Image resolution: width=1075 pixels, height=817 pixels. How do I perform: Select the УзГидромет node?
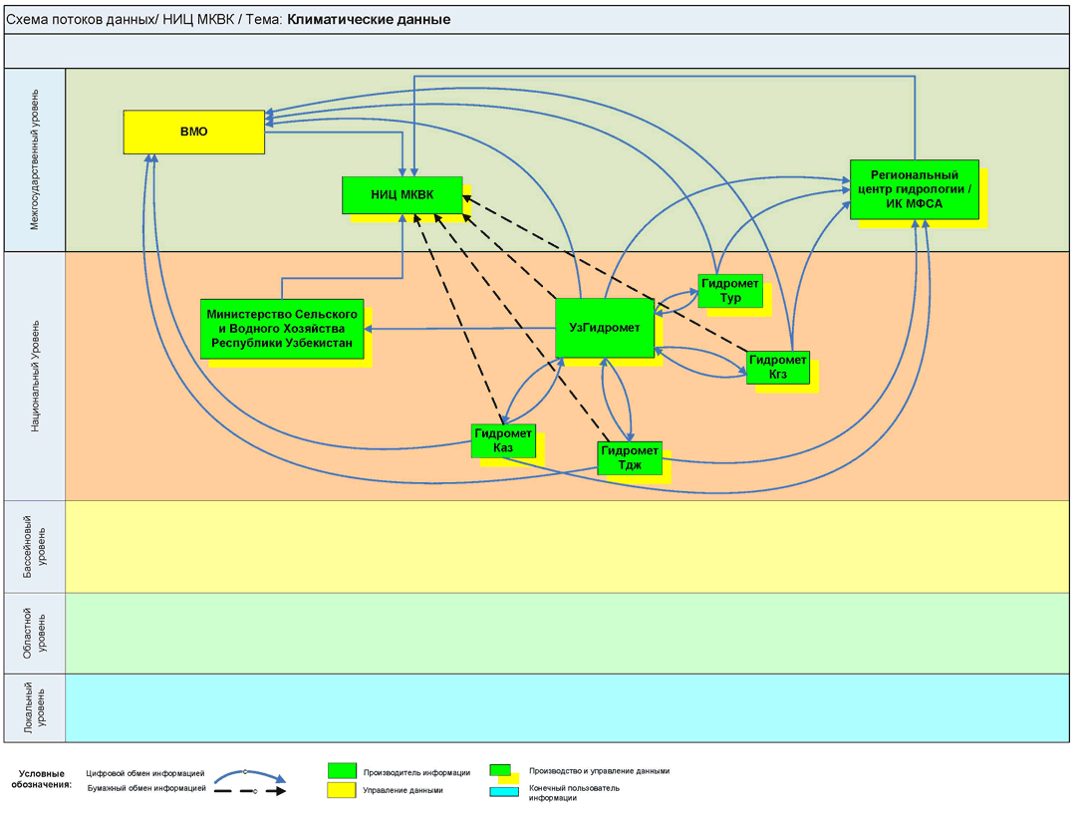click(604, 327)
